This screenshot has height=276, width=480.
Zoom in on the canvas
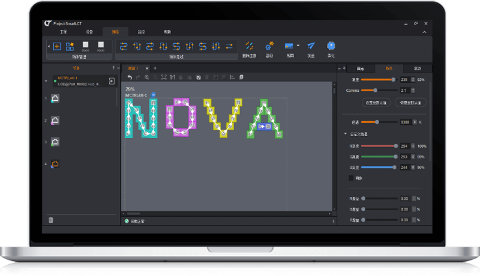[146, 77]
